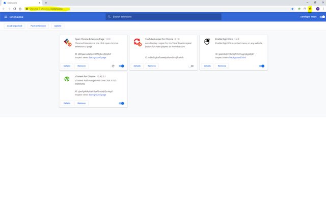Disable the Open Chrome Extension Page toggle
The width and height of the screenshot is (326, 203).
pos(121,66)
